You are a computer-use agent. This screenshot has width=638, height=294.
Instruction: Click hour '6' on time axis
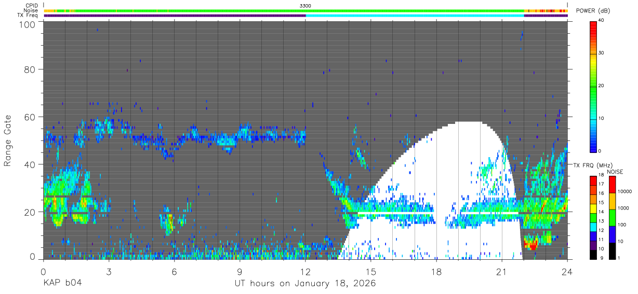174,271
